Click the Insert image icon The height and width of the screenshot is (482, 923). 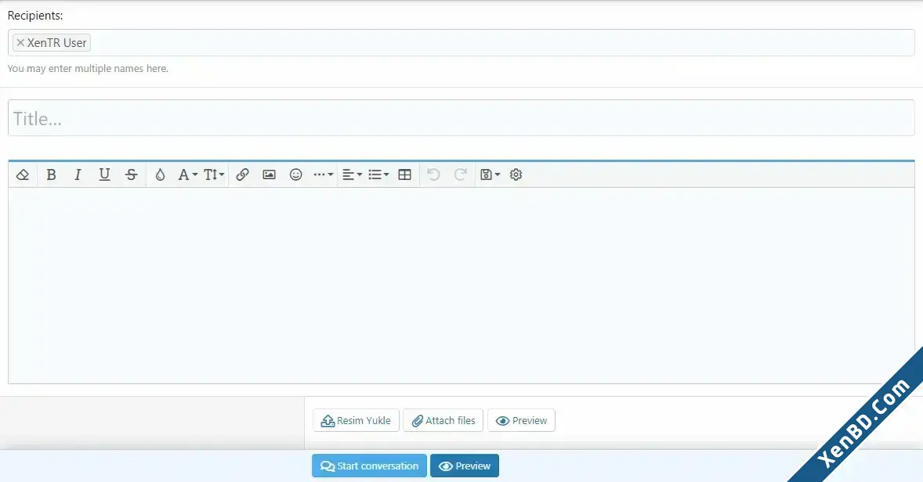269,174
